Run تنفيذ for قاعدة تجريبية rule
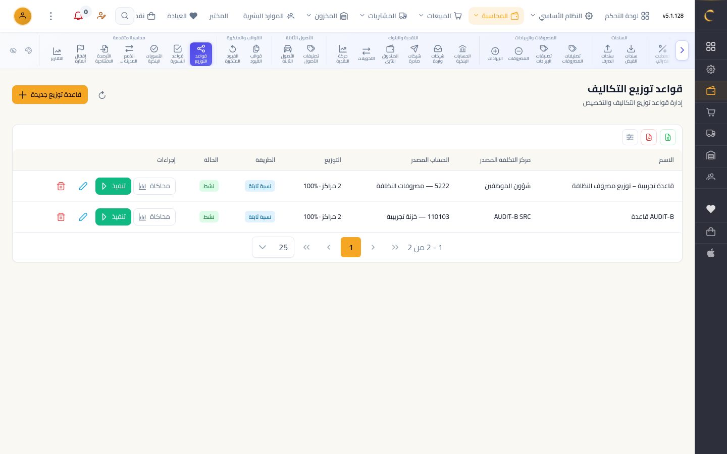 pos(113,186)
